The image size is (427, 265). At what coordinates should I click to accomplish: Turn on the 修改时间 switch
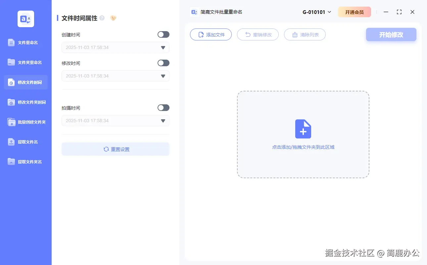(x=163, y=63)
